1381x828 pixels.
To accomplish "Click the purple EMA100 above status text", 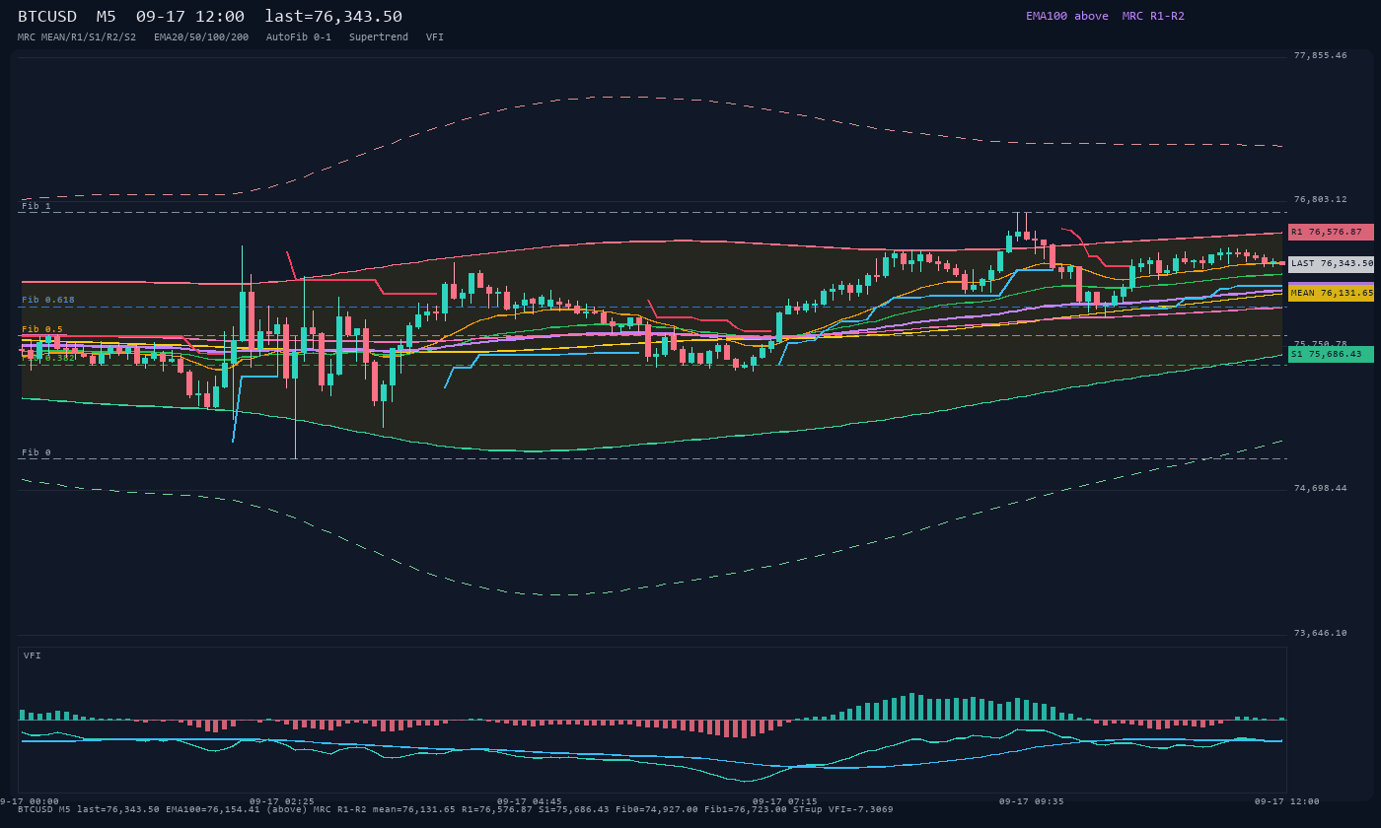I will [1067, 16].
